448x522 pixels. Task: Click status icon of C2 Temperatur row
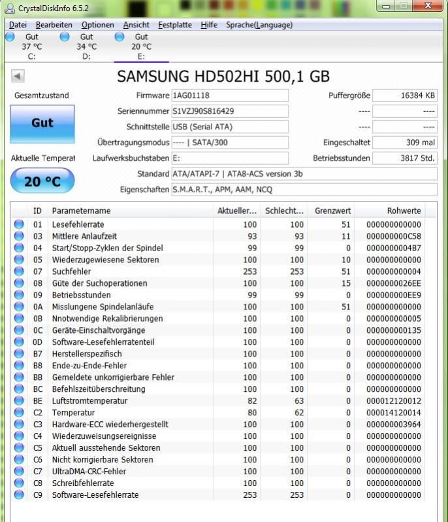19,412
